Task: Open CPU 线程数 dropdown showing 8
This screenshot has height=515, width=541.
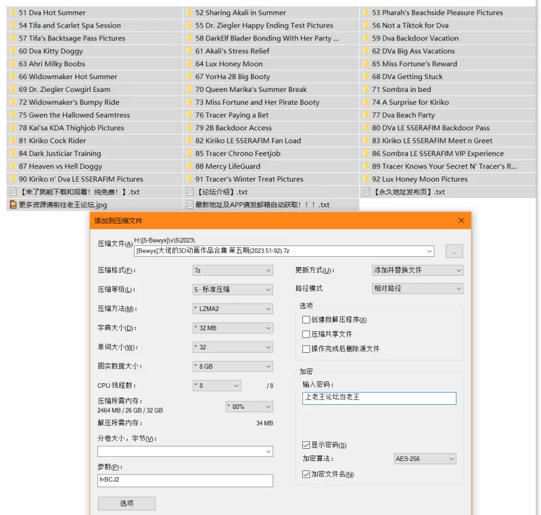Action: [x=216, y=385]
